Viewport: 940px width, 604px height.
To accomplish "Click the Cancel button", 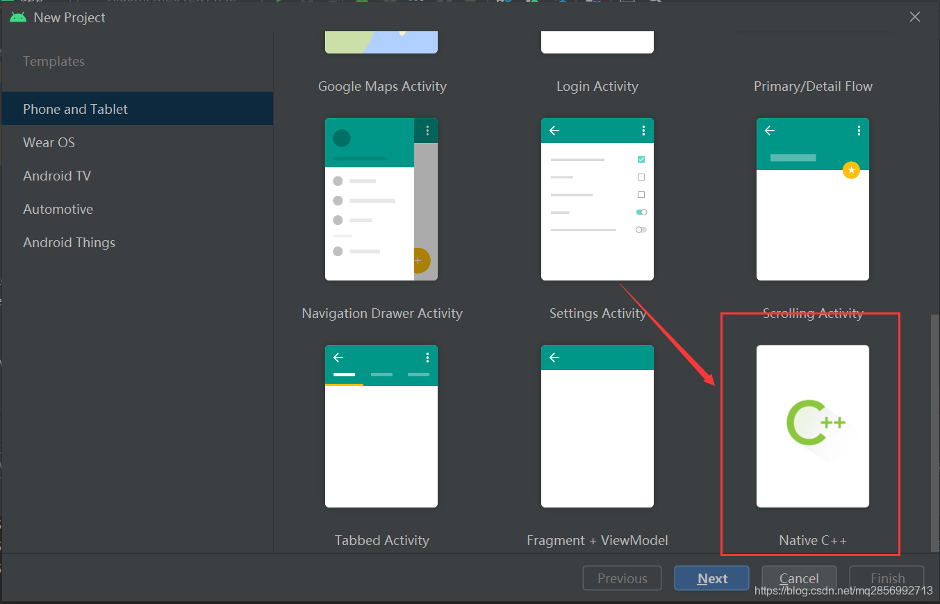I will [x=799, y=578].
